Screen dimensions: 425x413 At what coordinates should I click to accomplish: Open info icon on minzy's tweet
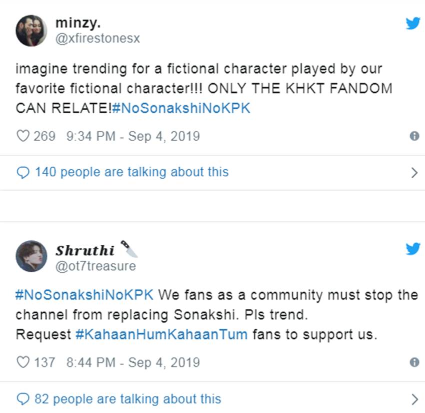[414, 136]
